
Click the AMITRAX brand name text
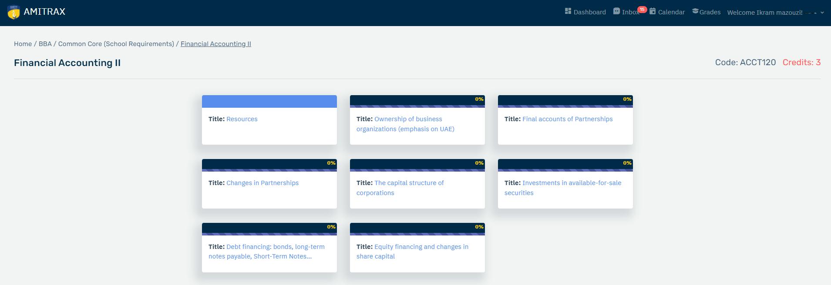point(44,12)
